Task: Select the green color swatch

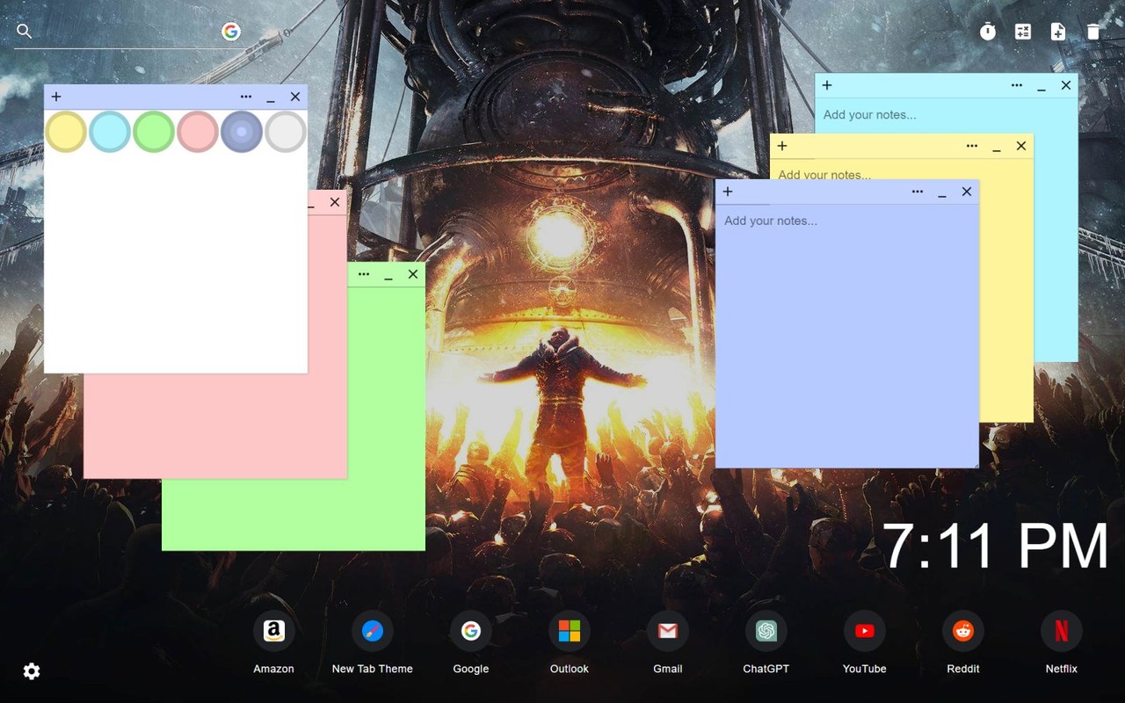Action: 154,132
